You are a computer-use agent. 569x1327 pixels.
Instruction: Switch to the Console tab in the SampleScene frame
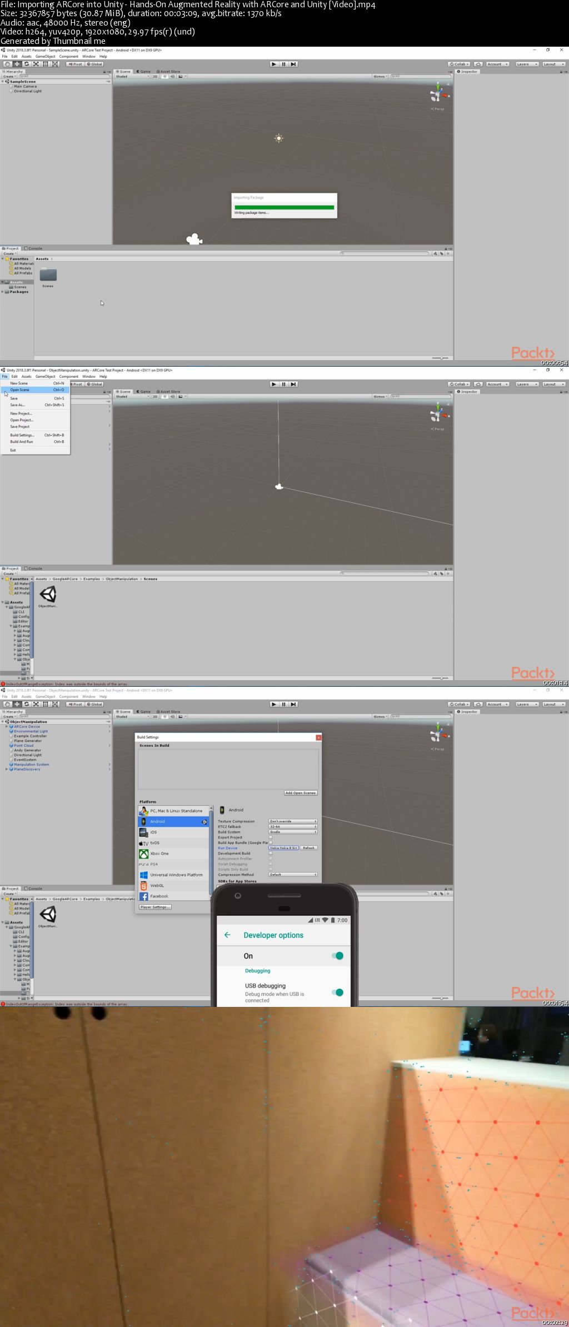point(33,248)
